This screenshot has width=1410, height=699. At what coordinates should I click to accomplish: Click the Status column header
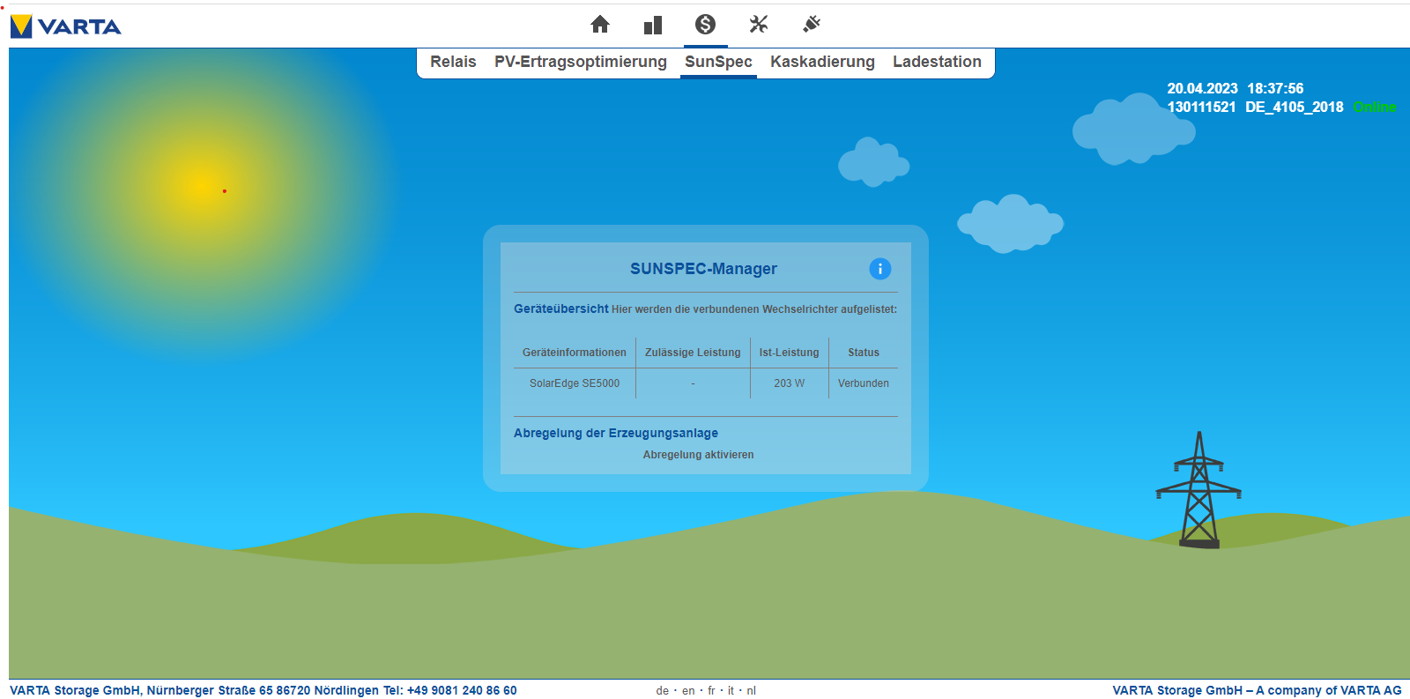(864, 353)
